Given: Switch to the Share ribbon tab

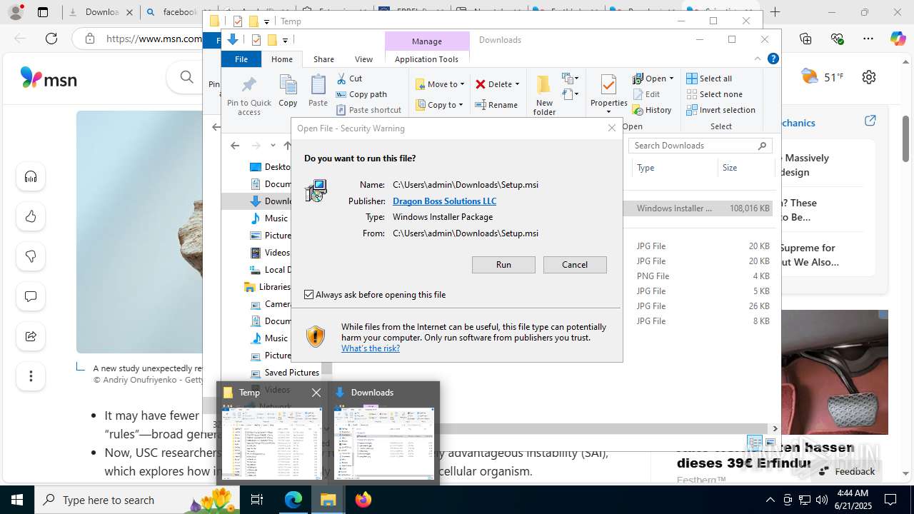Looking at the screenshot, I should click(323, 59).
